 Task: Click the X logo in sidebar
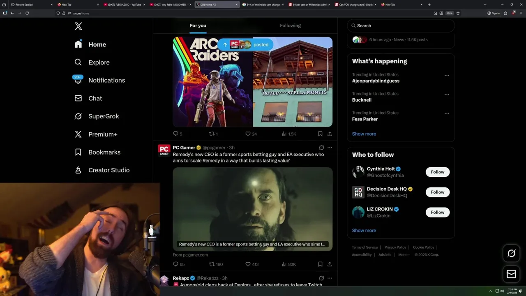[x=78, y=26]
